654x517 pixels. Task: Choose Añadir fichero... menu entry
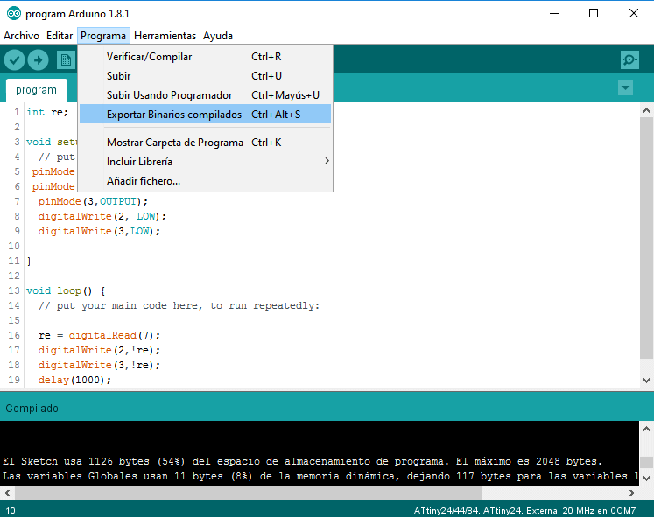205,181
